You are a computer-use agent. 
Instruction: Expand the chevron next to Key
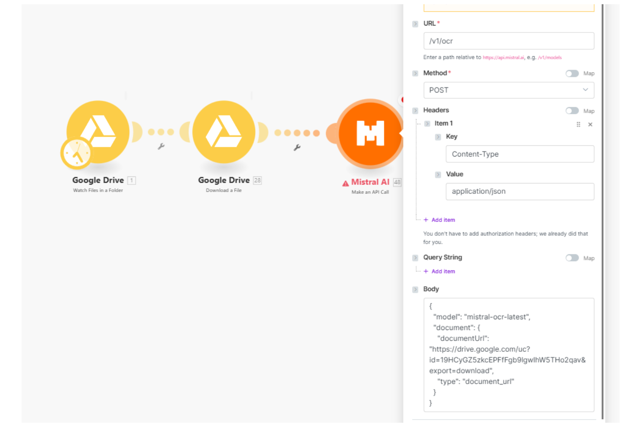point(437,137)
